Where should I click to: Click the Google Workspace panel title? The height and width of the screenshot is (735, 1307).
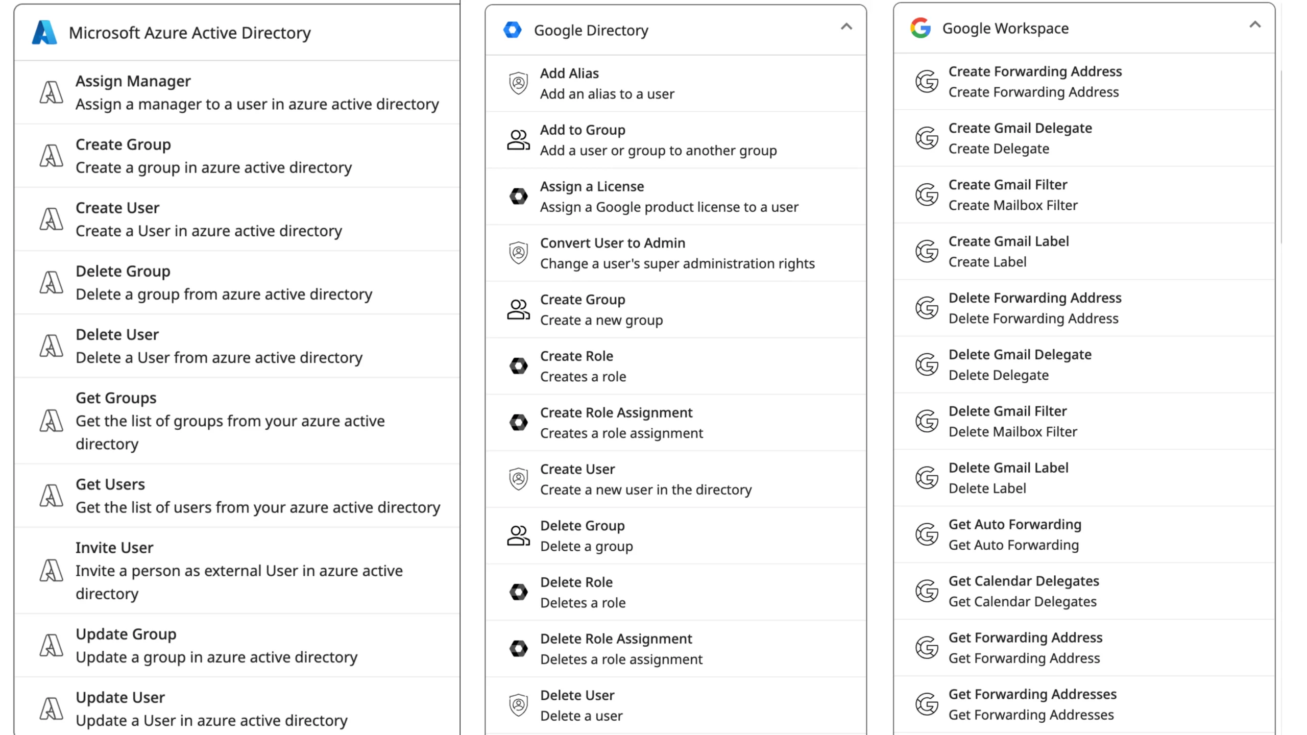coord(1005,29)
